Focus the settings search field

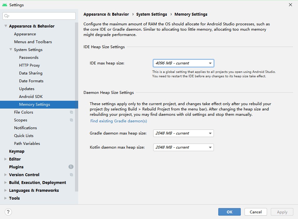39,16
